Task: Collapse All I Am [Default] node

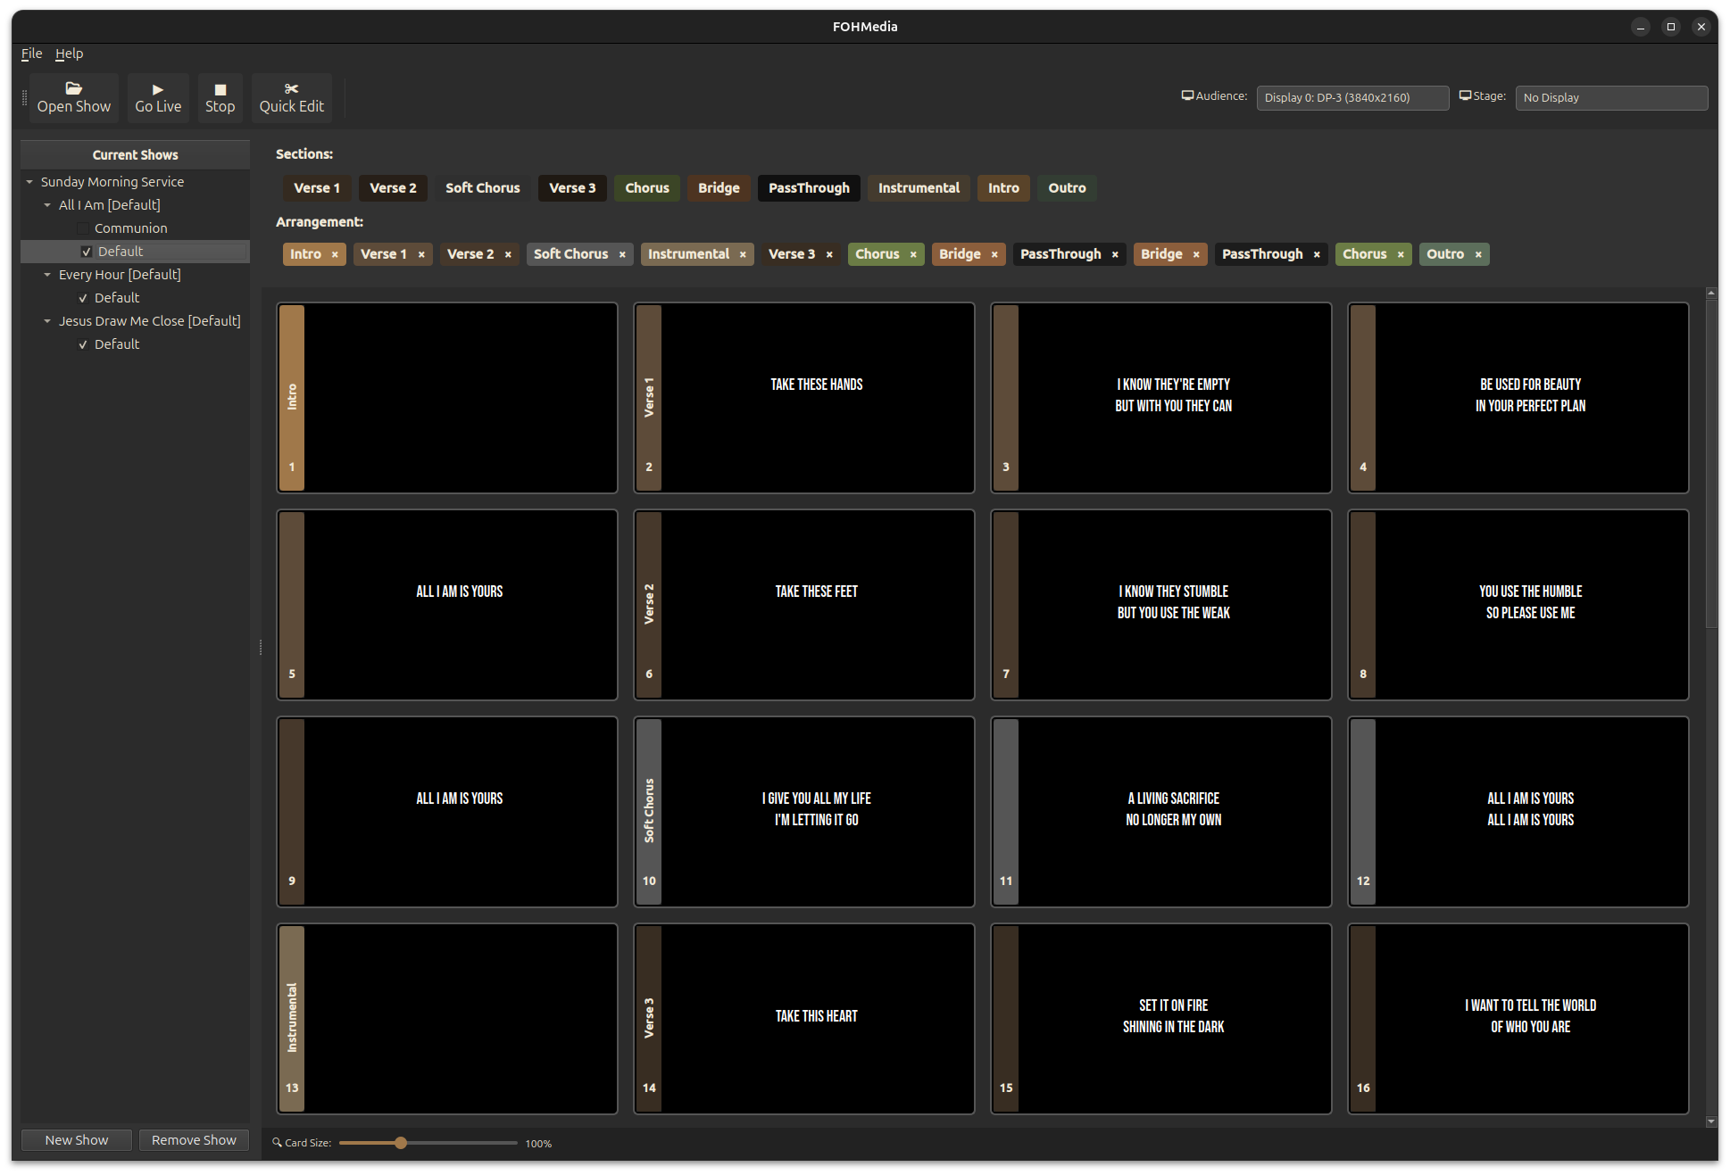Action: pos(47,205)
